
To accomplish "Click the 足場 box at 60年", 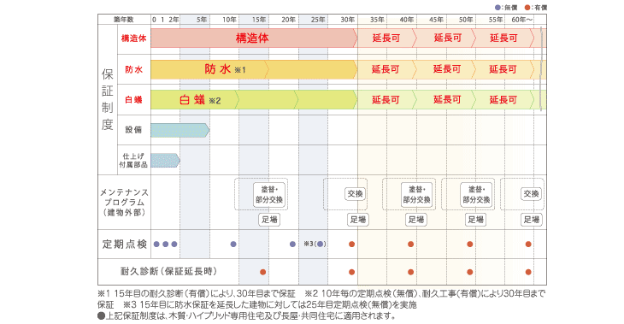I will pyautogui.click(x=532, y=220).
